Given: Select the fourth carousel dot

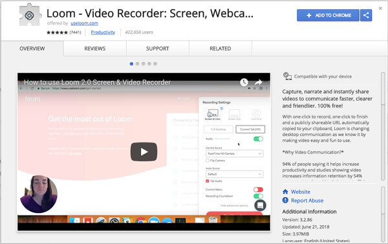Looking at the screenshot, I should [x=149, y=64].
